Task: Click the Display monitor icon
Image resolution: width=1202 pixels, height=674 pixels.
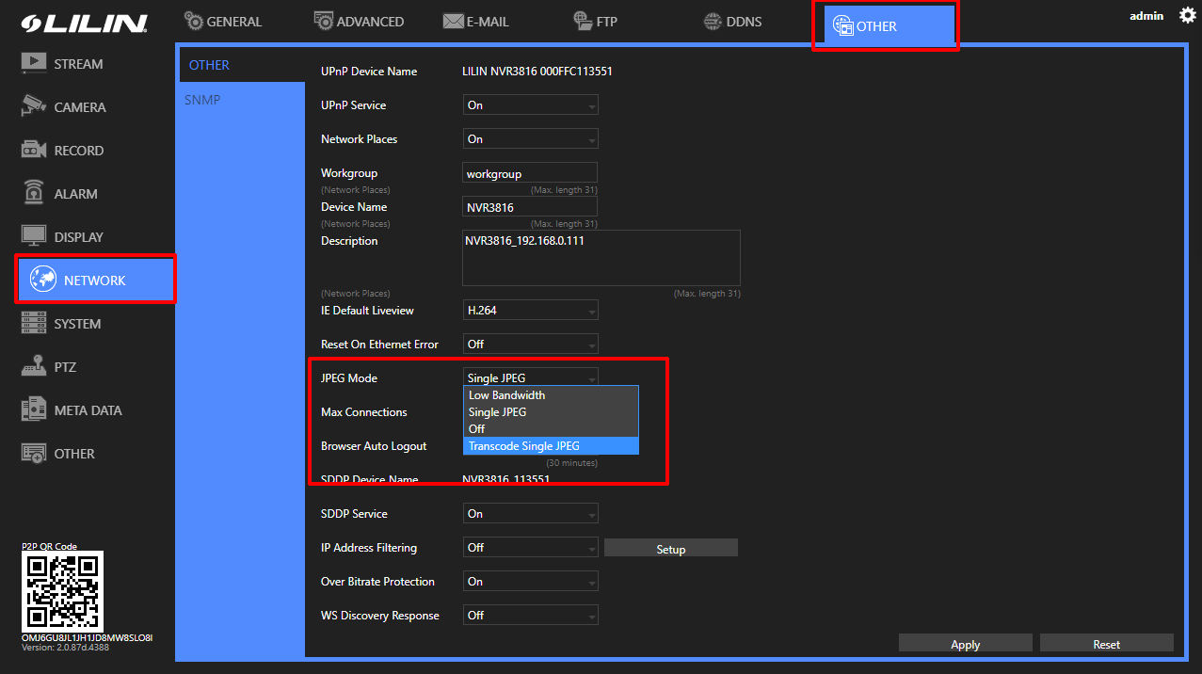Action: click(x=34, y=236)
